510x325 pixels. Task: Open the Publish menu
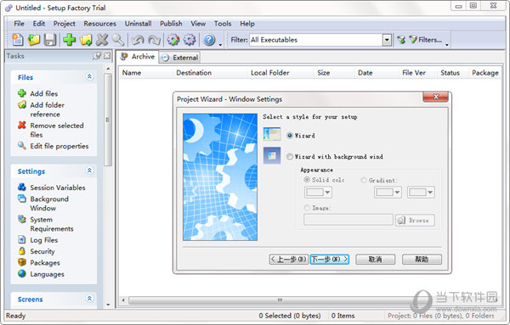click(x=171, y=24)
